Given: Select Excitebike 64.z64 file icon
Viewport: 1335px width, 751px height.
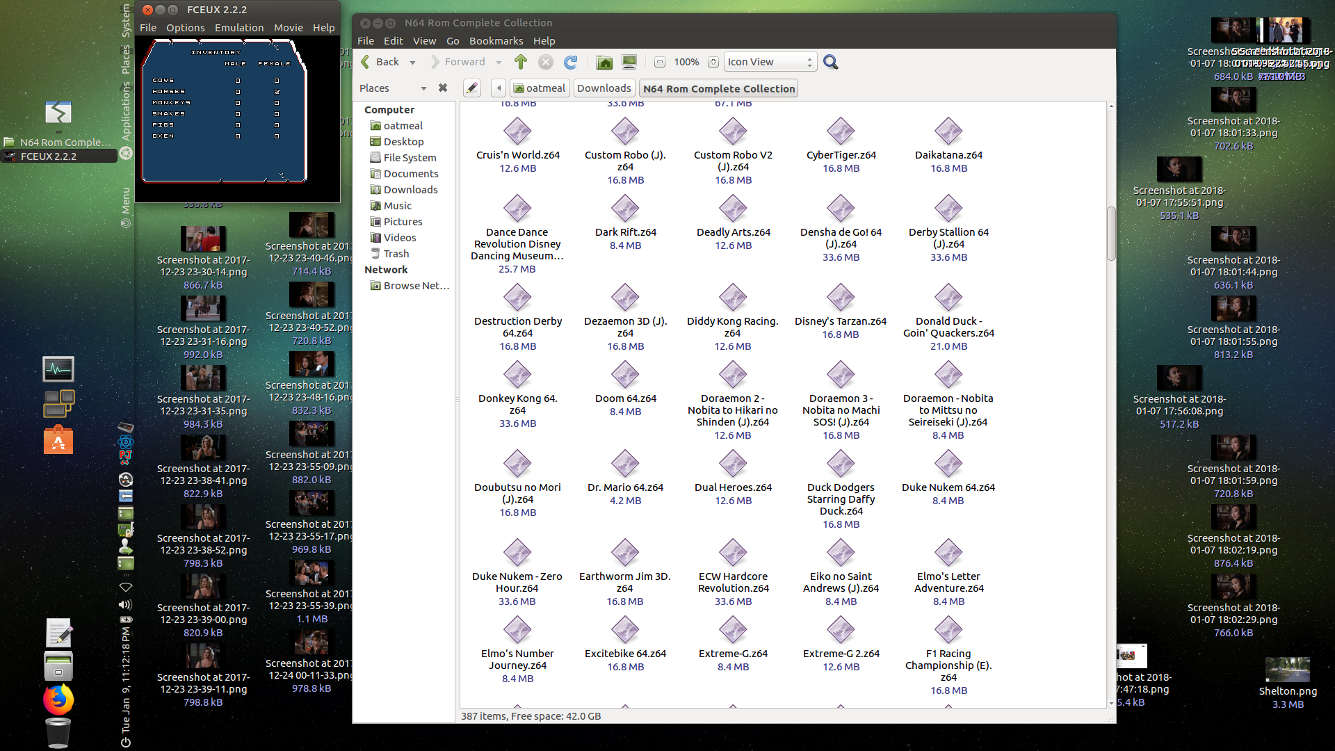Looking at the screenshot, I should [625, 631].
